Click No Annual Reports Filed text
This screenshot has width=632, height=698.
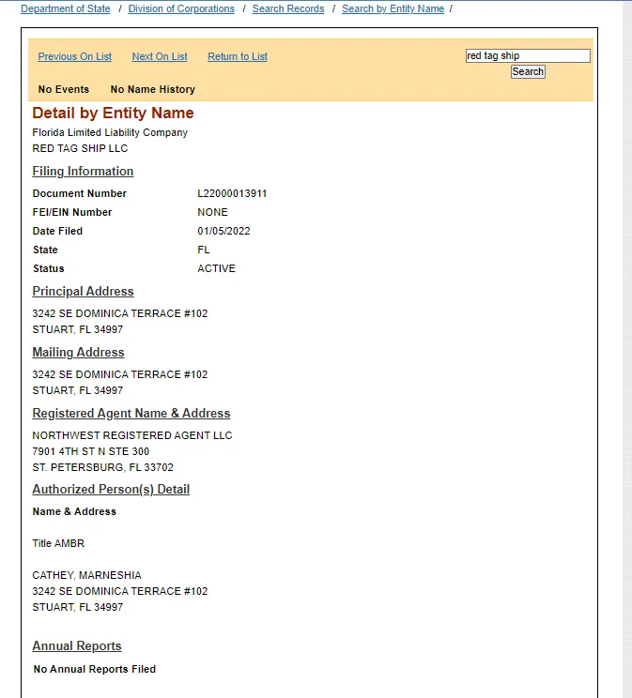click(95, 669)
